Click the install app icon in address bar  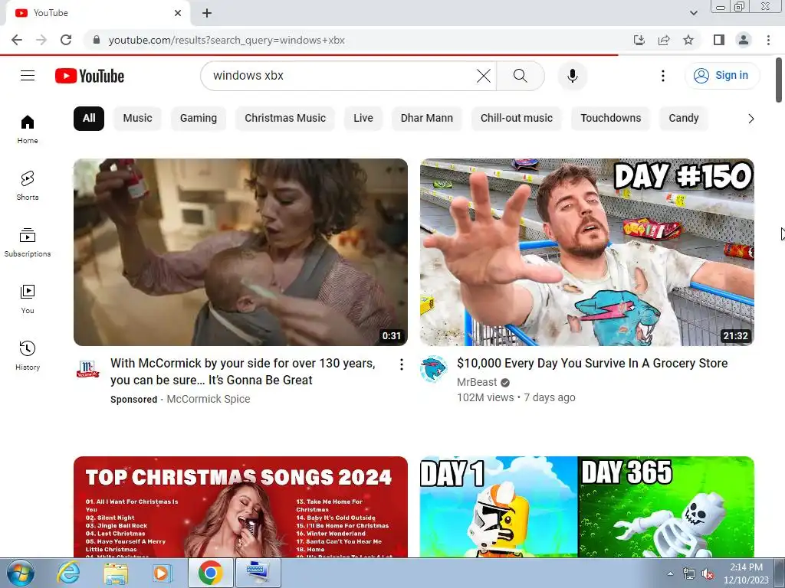(639, 40)
